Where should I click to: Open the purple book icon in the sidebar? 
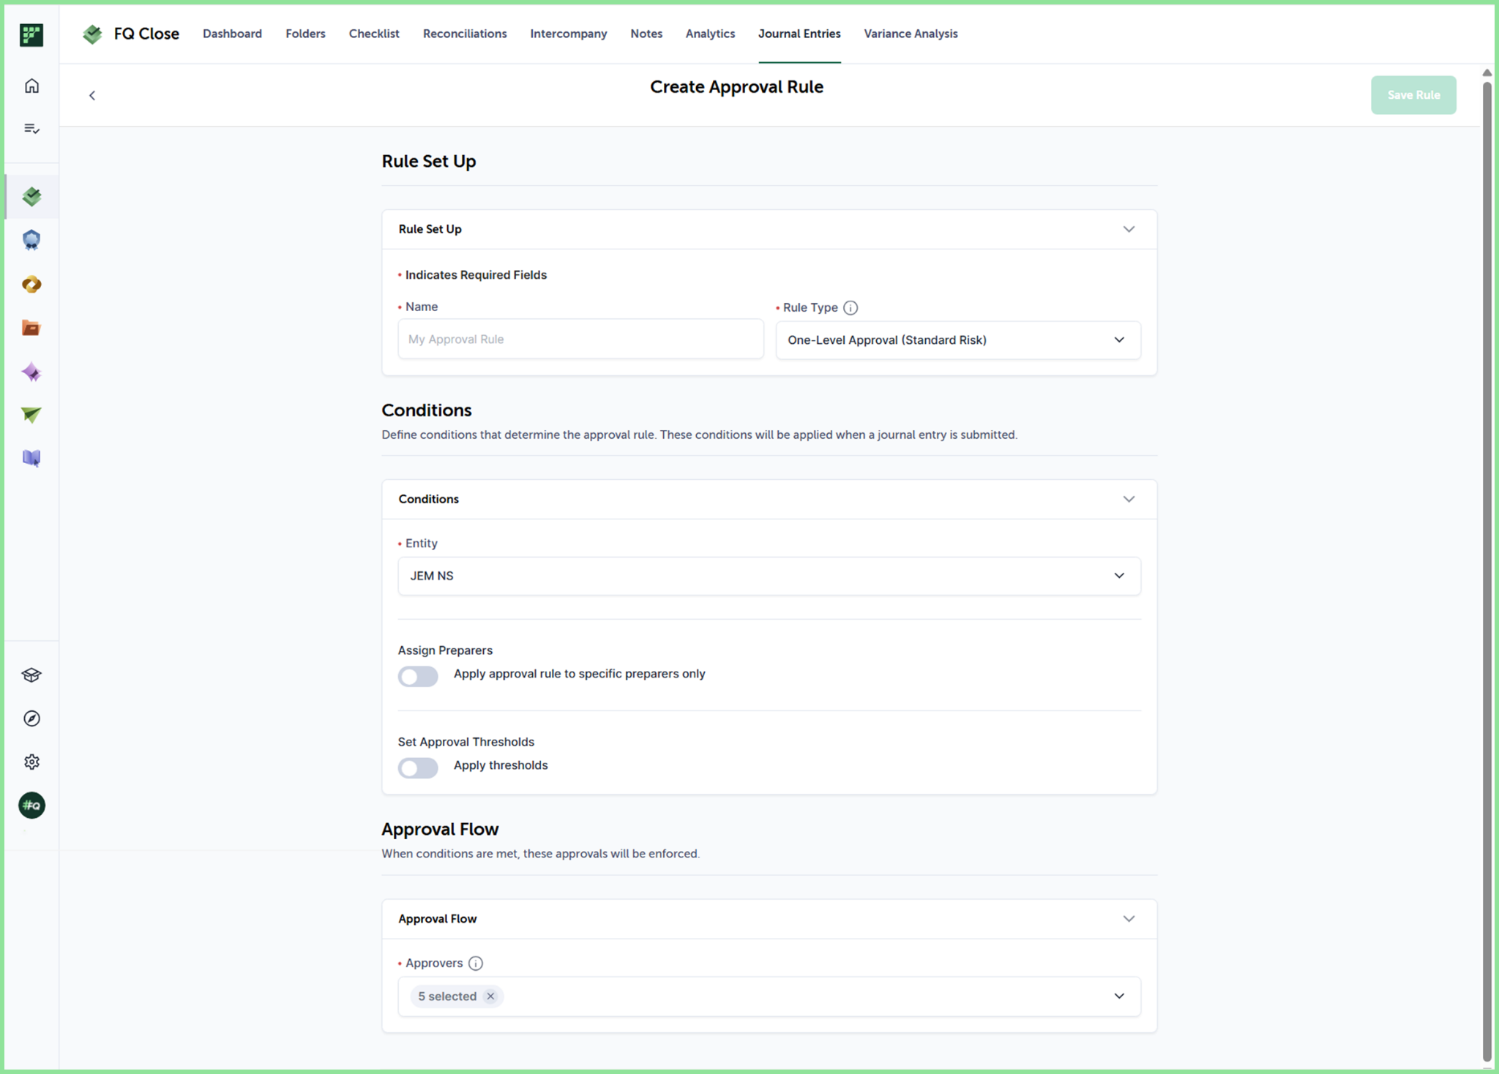click(31, 459)
